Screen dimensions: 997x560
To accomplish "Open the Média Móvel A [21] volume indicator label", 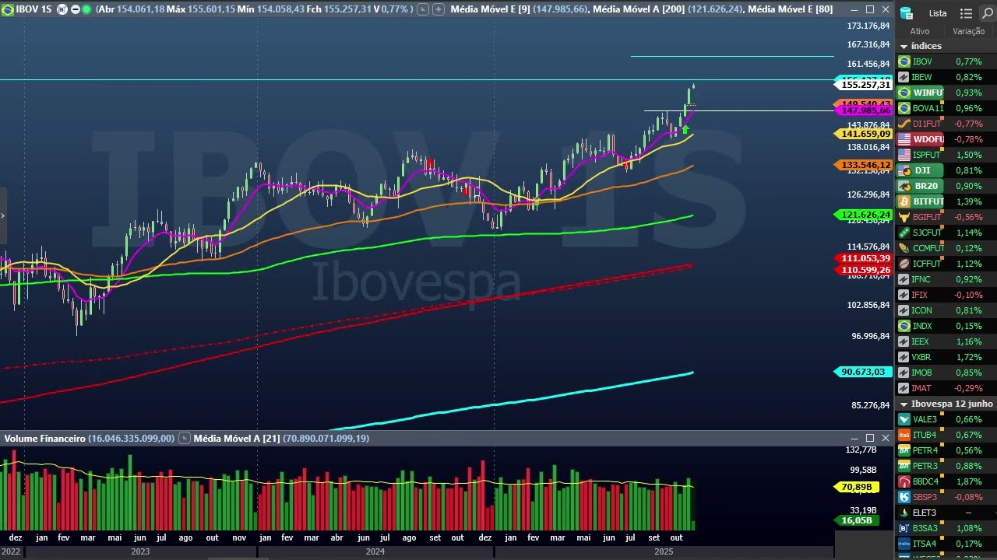I will (238, 439).
